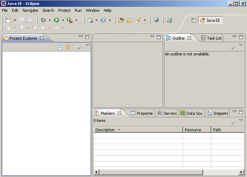This screenshot has height=177, width=247.
Task: Click the Open Perspective icon
Action: coord(194,20)
